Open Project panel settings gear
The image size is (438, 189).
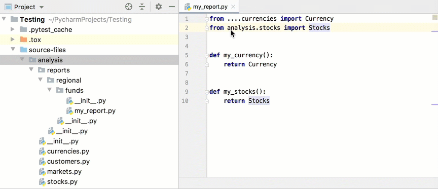[159, 7]
